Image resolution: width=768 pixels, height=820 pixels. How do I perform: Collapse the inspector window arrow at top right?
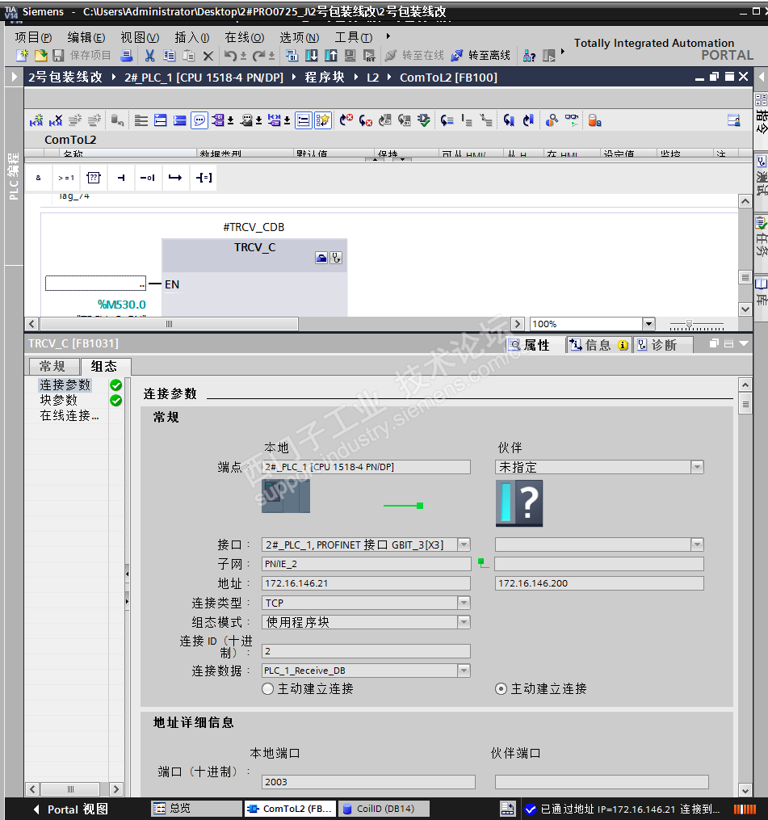[x=744, y=343]
